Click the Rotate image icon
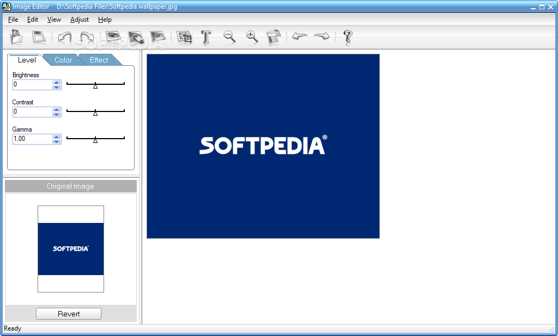The height and width of the screenshot is (336, 558). pyautogui.click(x=274, y=36)
